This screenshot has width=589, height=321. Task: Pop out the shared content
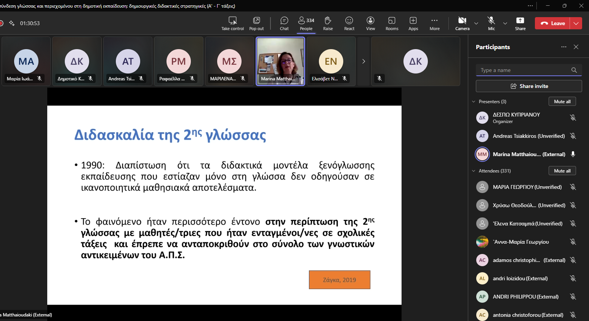(x=256, y=23)
